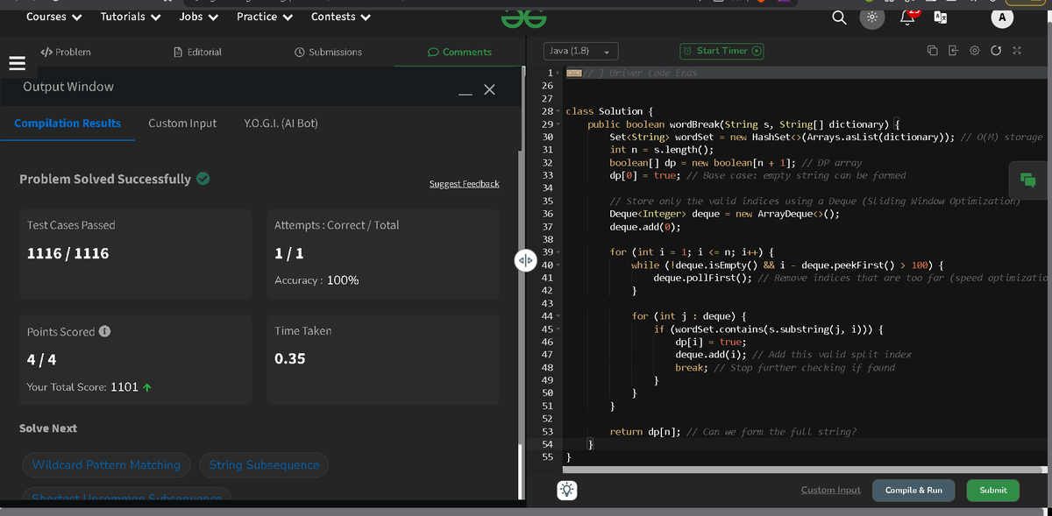The height and width of the screenshot is (516, 1052).
Task: Switch to the Editorial tab
Action: click(x=197, y=53)
